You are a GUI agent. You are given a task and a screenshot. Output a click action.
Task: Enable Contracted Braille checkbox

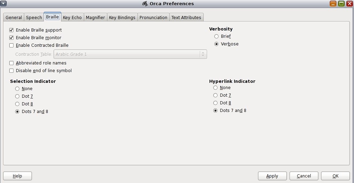[x=11, y=45]
